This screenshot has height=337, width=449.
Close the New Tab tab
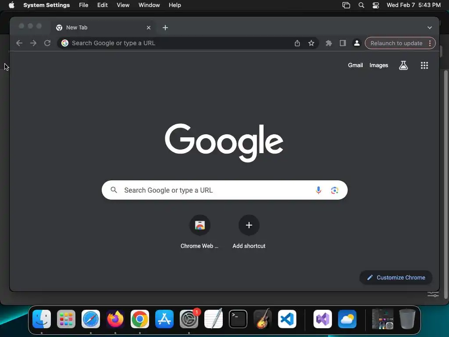click(x=149, y=28)
